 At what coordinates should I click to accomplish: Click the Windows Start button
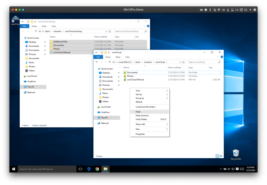click(x=14, y=169)
